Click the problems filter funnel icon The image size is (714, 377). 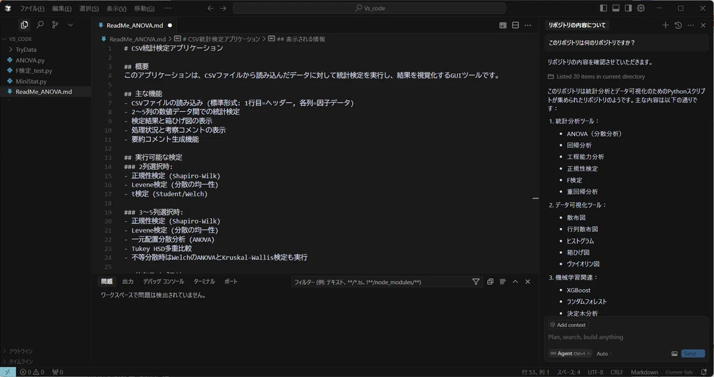[476, 282]
